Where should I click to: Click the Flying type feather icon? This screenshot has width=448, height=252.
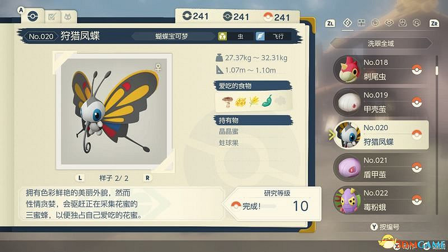pos(260,36)
